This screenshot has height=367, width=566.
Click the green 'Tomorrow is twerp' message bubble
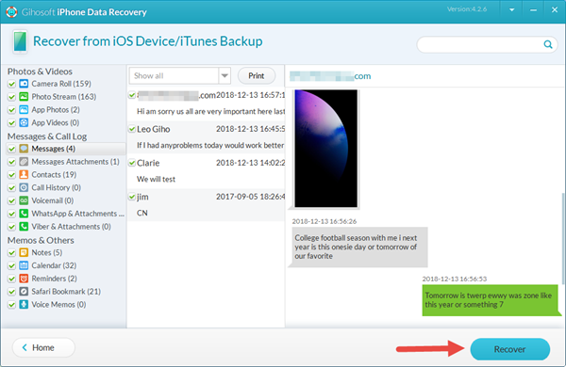(491, 300)
